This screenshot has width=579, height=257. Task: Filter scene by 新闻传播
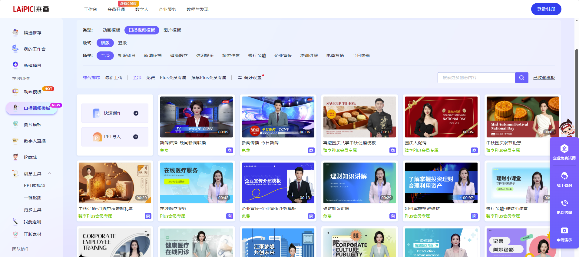(x=153, y=55)
